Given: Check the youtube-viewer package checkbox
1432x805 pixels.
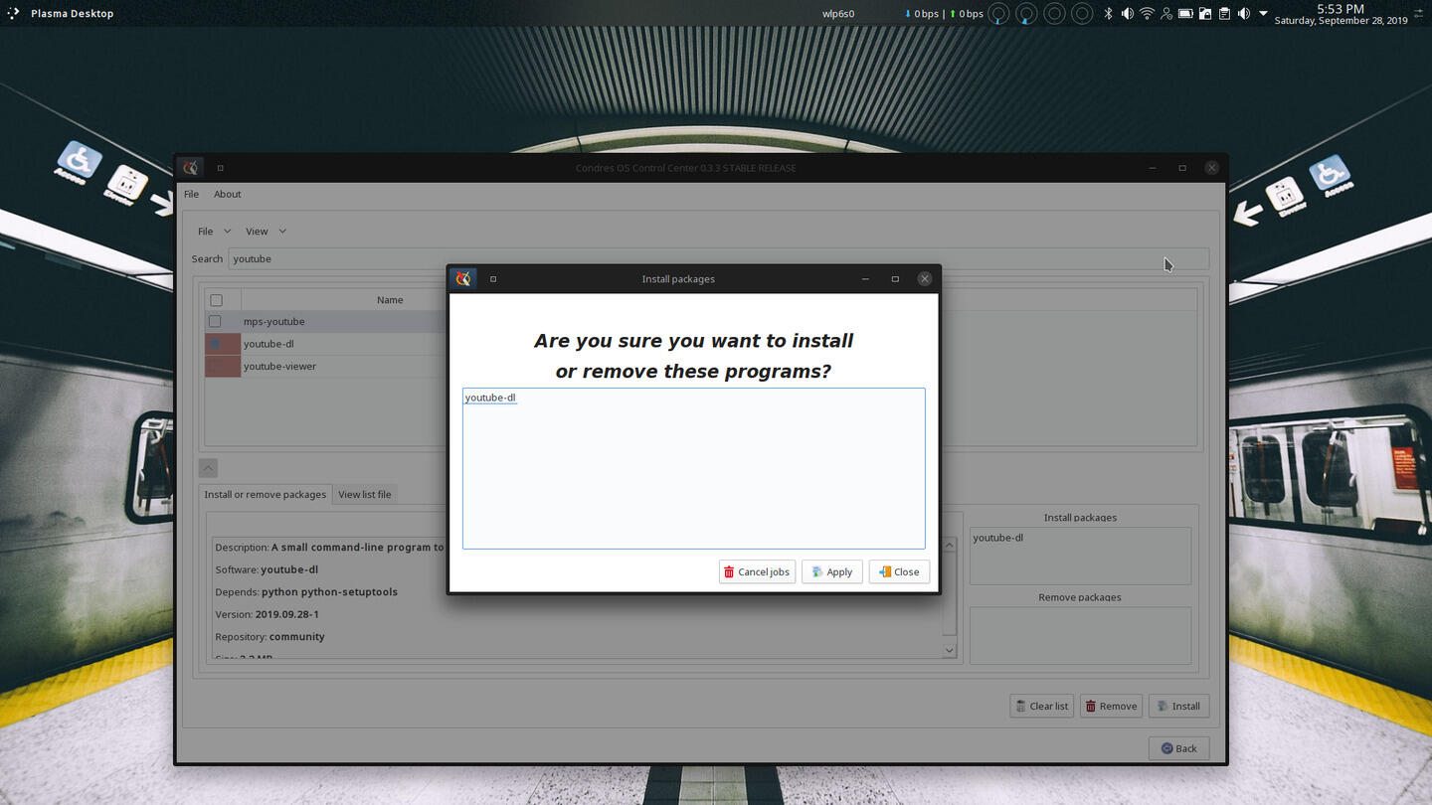Looking at the screenshot, I should pyautogui.click(x=215, y=366).
